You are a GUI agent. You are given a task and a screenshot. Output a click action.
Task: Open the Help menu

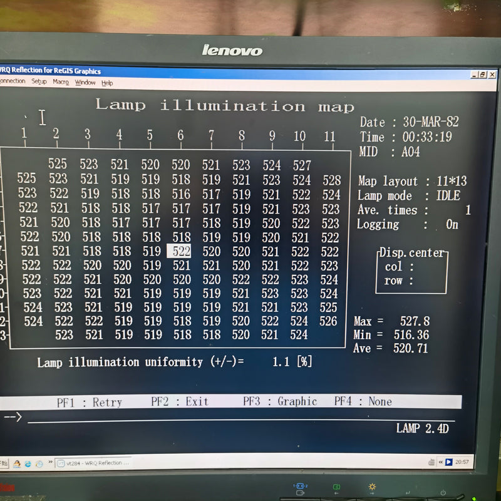pyautogui.click(x=107, y=83)
